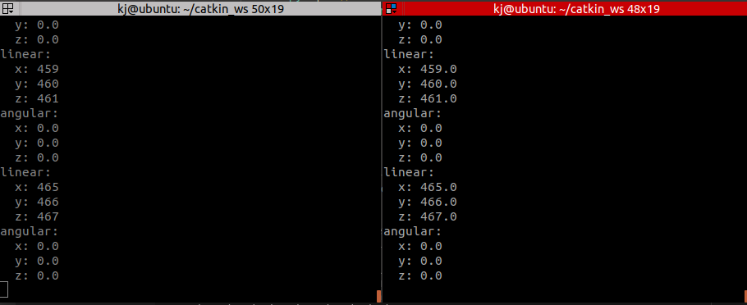Click the topmost "y: 0.0" line in left pane

pos(37,25)
